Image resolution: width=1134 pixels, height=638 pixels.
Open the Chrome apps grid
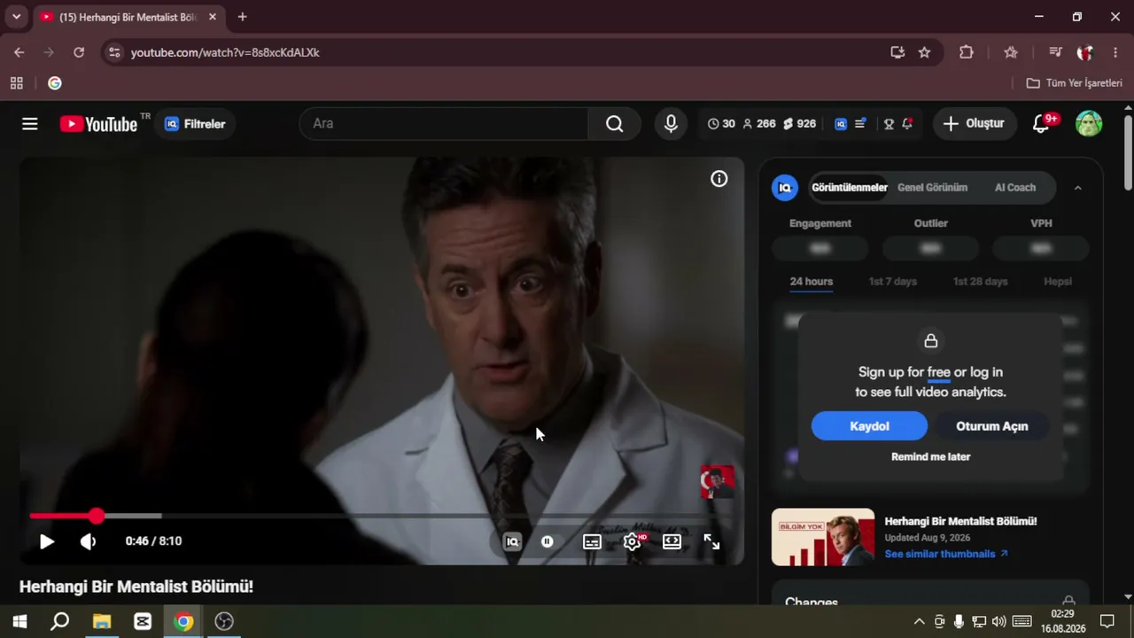16,83
